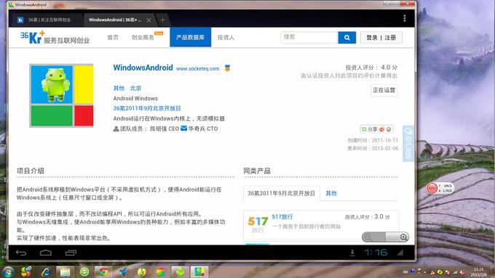Open the blue bird taskbar icon
The height and width of the screenshot is (278, 495).
coord(123,272)
